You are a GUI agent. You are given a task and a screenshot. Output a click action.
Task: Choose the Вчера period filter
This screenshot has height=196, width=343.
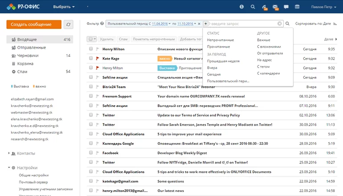(212, 68)
